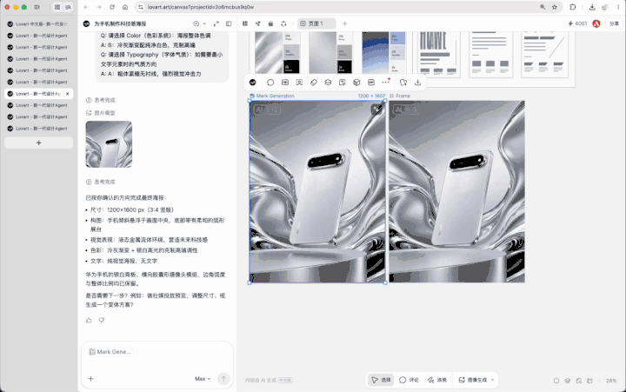Click the GIF icon in the floating toolbar
The image size is (626, 392).
click(x=371, y=83)
